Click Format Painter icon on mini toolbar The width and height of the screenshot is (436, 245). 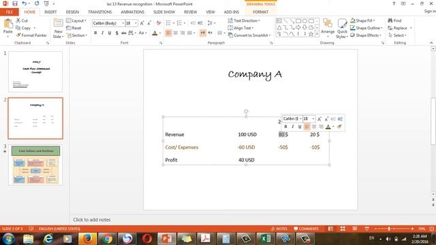(339, 127)
